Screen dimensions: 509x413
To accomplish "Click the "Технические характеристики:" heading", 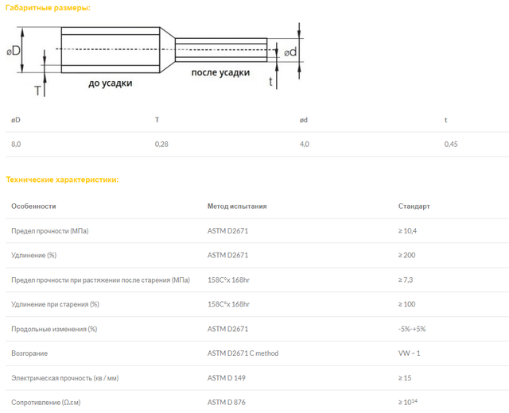I will (x=62, y=179).
